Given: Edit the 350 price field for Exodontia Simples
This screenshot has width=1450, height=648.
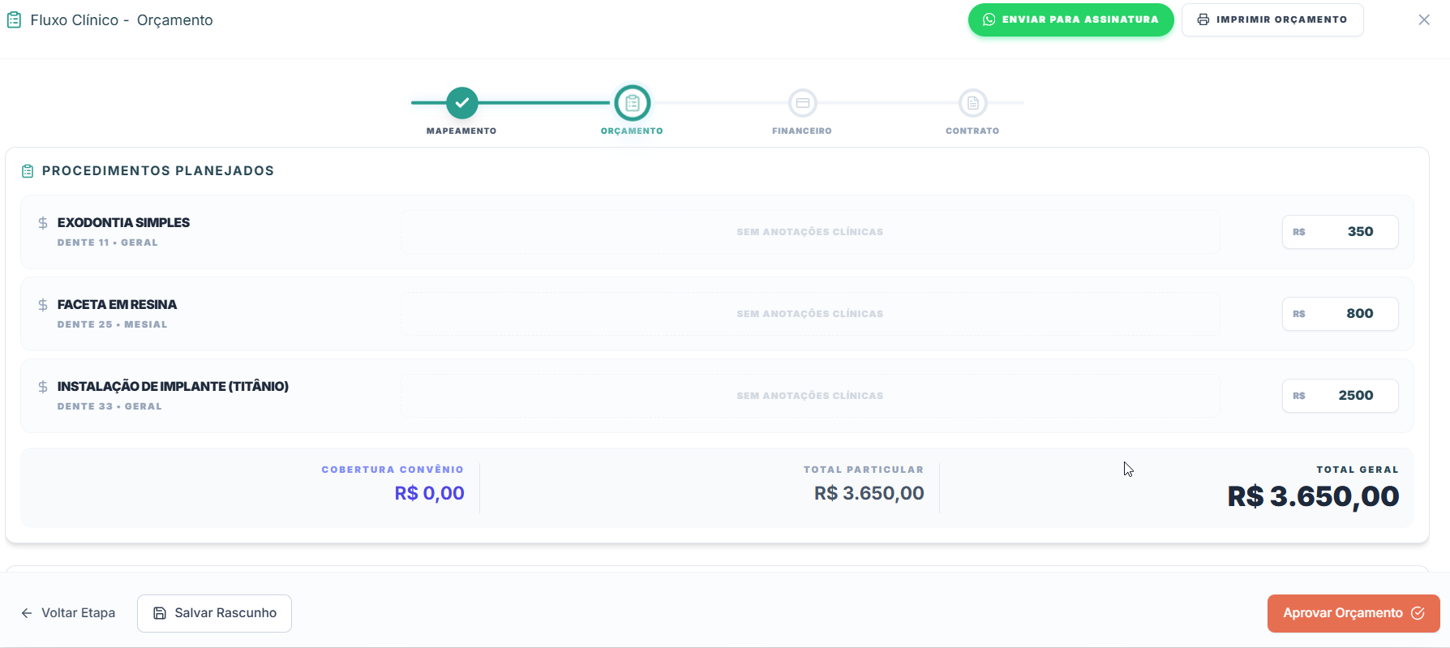Looking at the screenshot, I should point(1340,232).
